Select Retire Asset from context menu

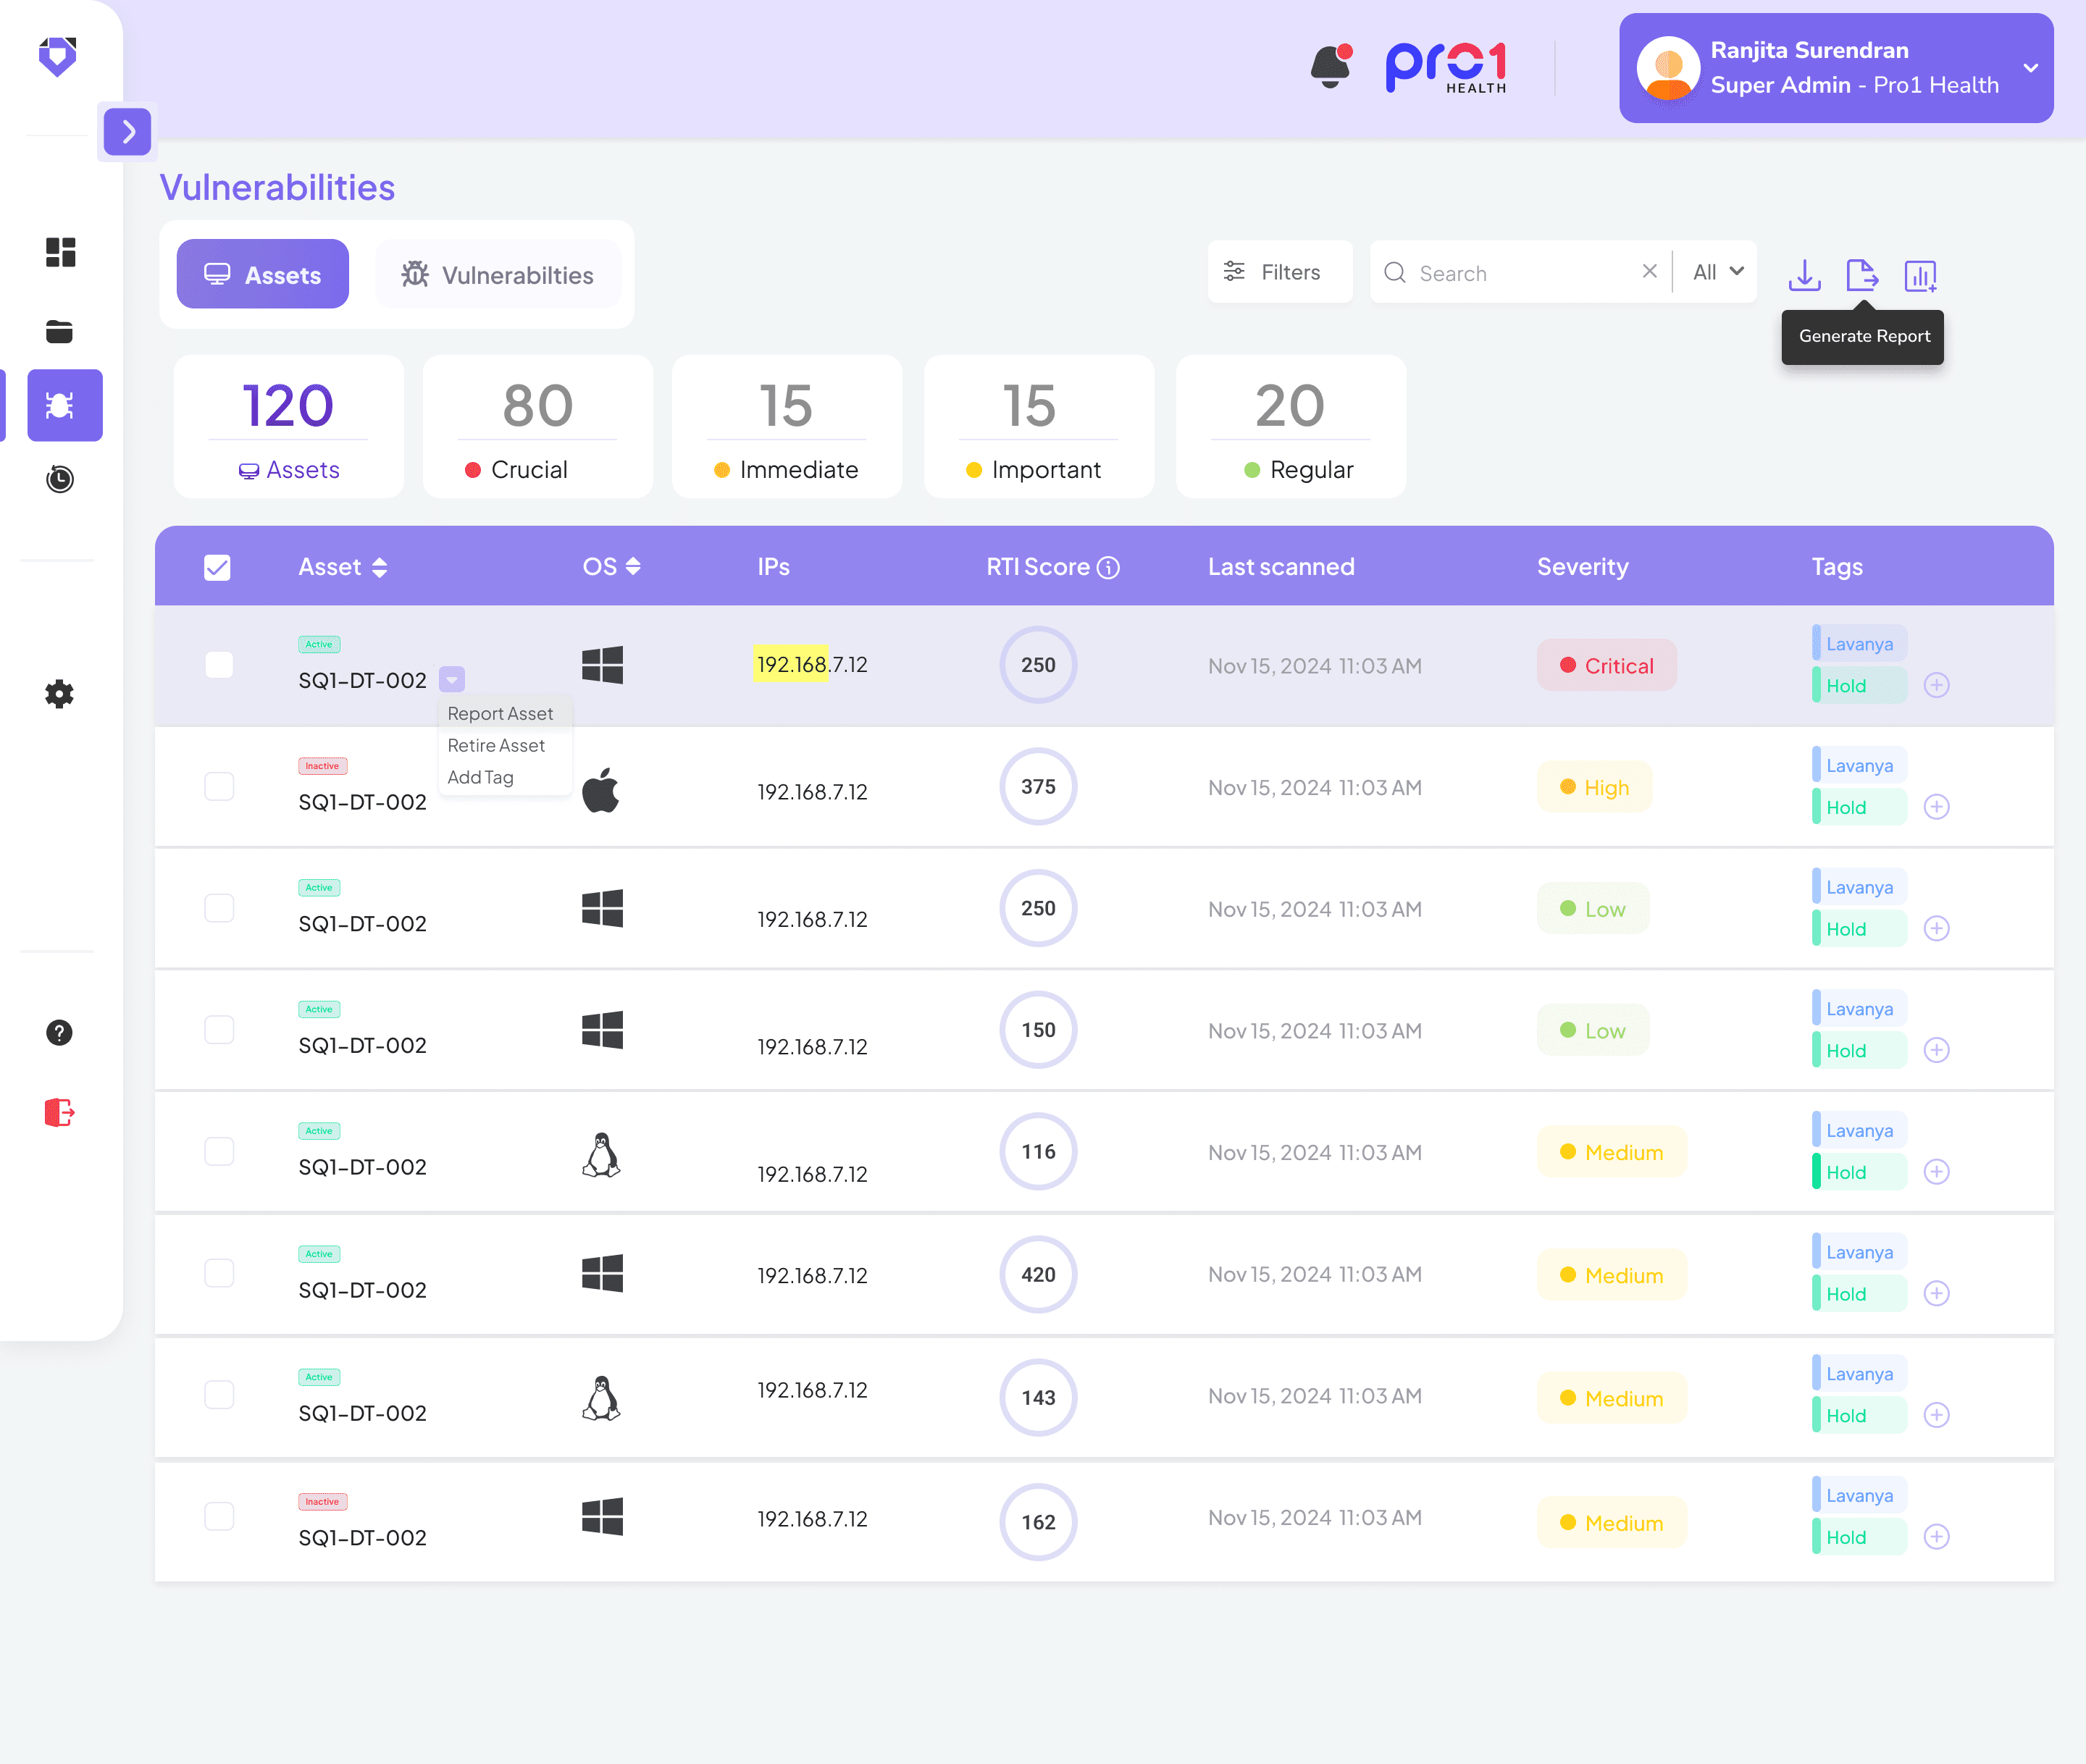(496, 745)
